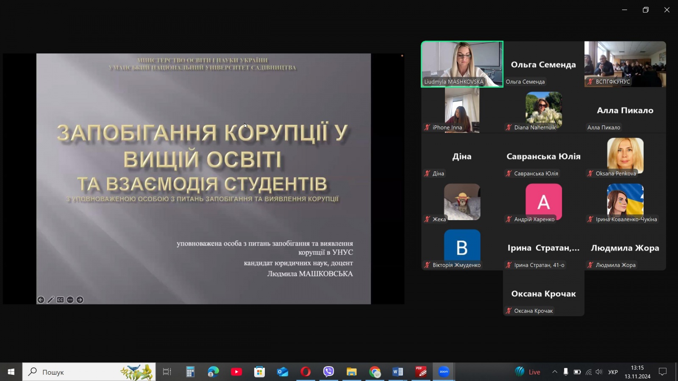Open the volume control in the tray
Screen dimensions: 678x381
[x=599, y=372]
